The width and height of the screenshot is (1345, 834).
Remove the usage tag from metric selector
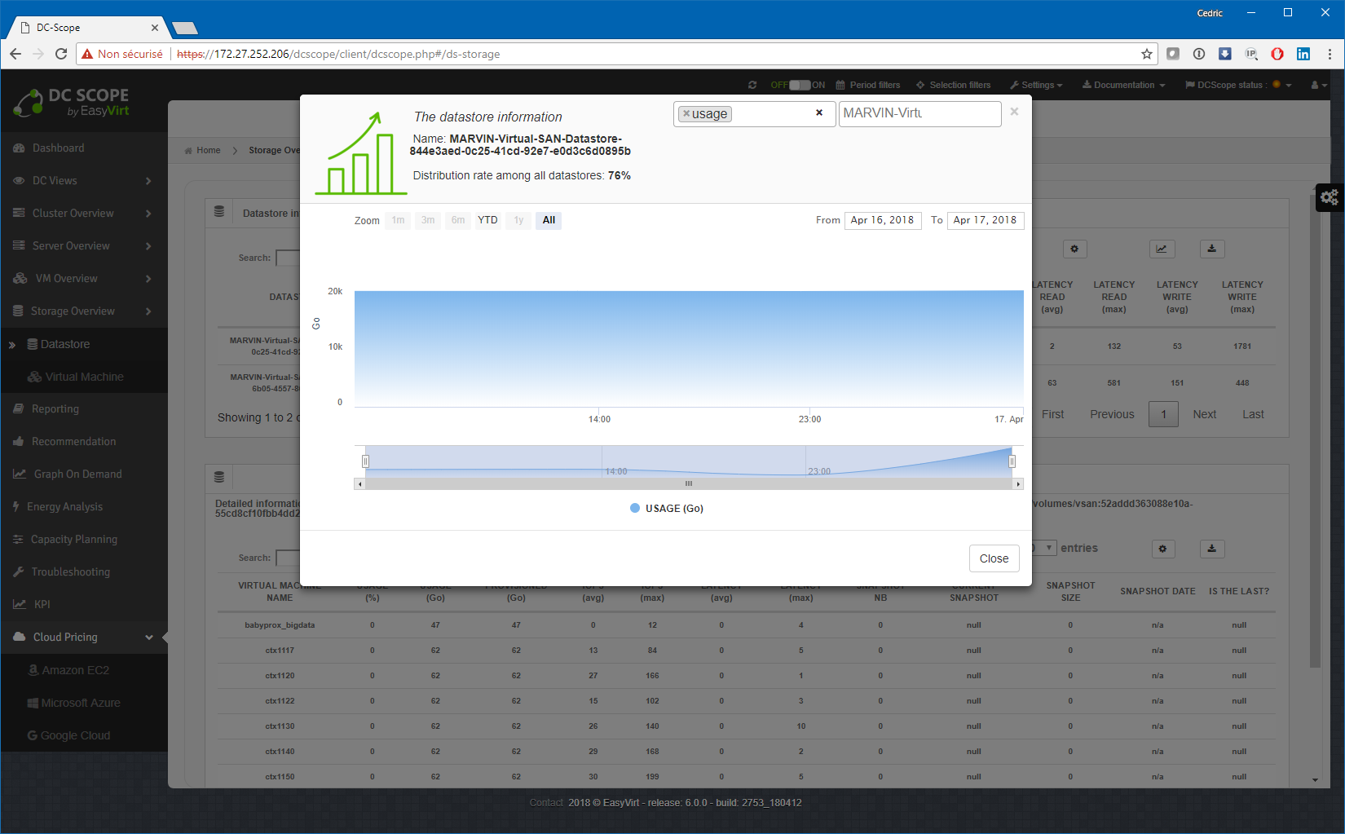pos(686,114)
